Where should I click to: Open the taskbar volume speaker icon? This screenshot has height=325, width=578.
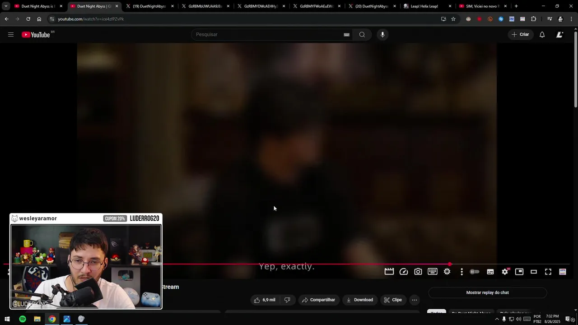(x=519, y=319)
